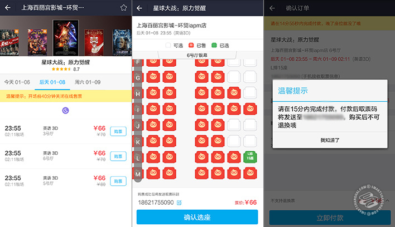The image size is (395, 227).
Task: Select the last empty seat in row K
Action: pos(250,141)
